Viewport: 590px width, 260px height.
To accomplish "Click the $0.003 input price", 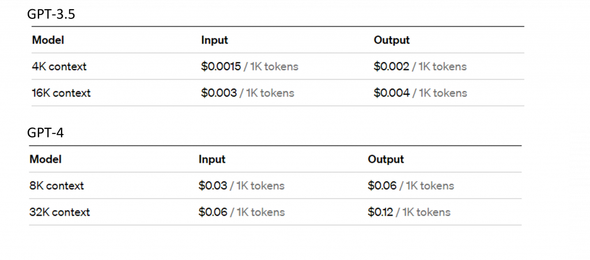I will pyautogui.click(x=218, y=93).
